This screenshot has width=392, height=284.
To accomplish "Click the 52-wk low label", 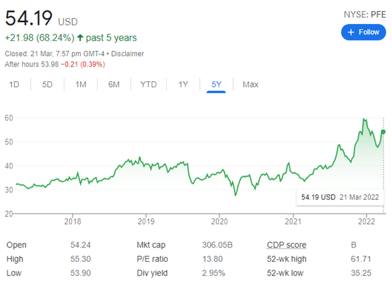I will point(285,273).
